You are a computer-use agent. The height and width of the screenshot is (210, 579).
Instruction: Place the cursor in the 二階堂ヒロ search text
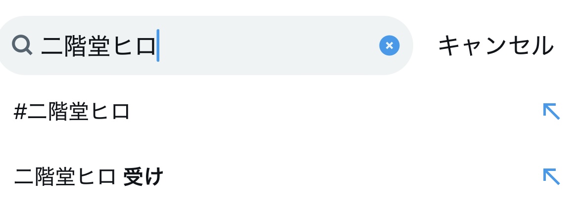[99, 45]
